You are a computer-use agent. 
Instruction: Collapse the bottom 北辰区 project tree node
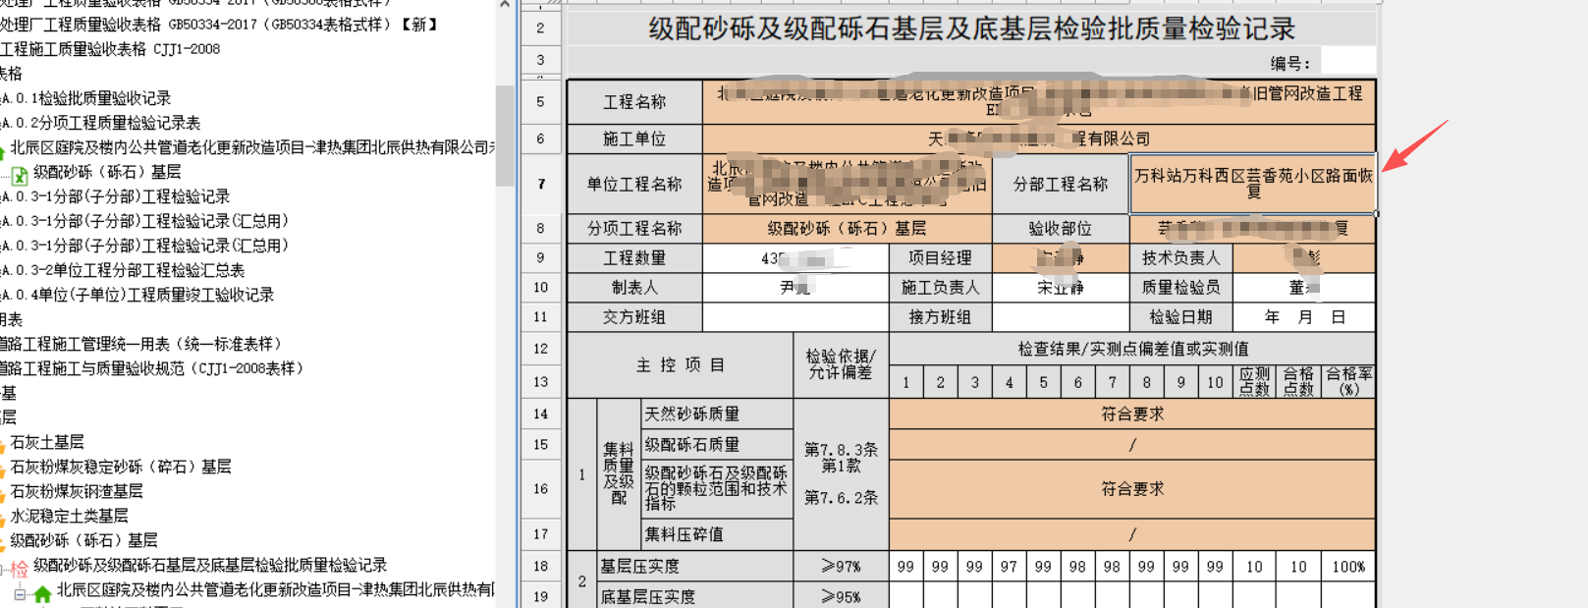click(x=20, y=592)
